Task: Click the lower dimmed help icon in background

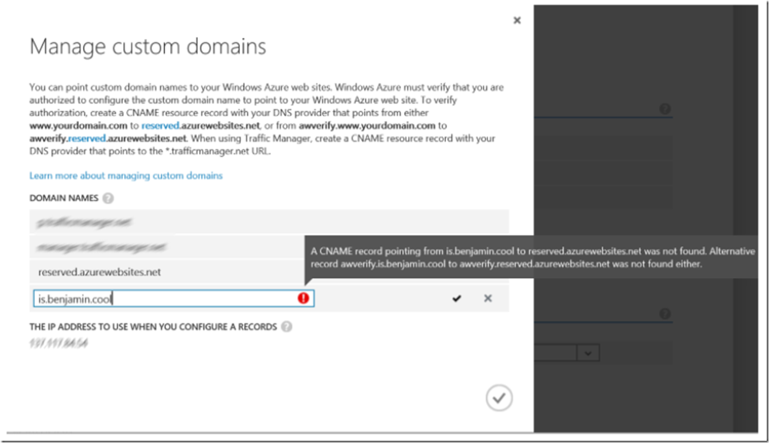Action: (665, 314)
